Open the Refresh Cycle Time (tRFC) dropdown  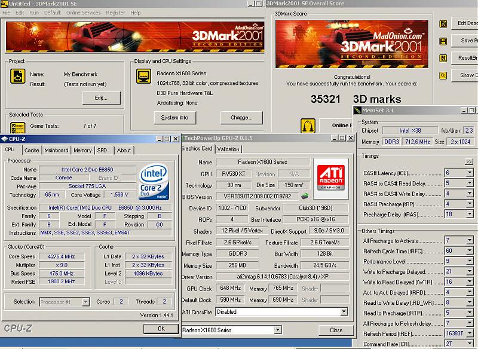click(470, 251)
